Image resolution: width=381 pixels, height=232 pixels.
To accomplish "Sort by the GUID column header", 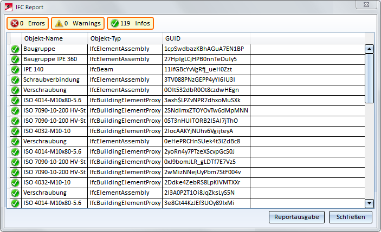I will tap(206, 38).
